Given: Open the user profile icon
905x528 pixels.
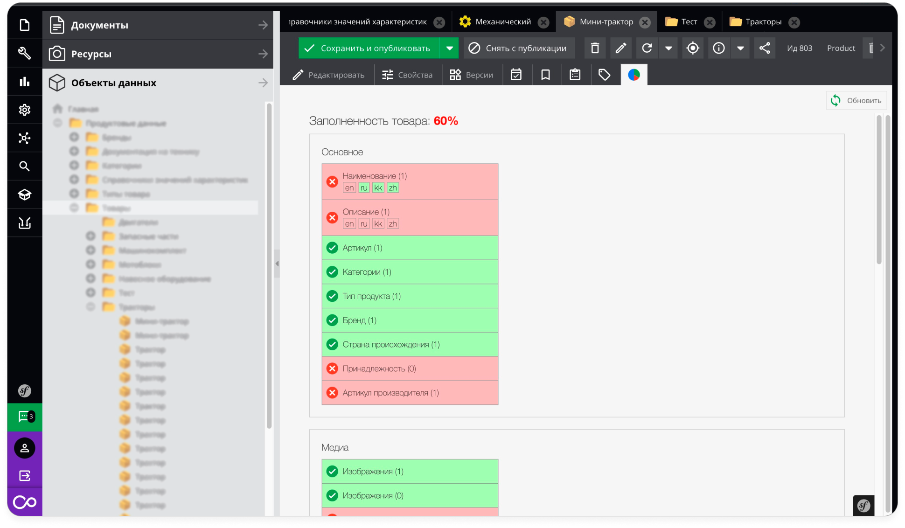Looking at the screenshot, I should pyautogui.click(x=25, y=448).
